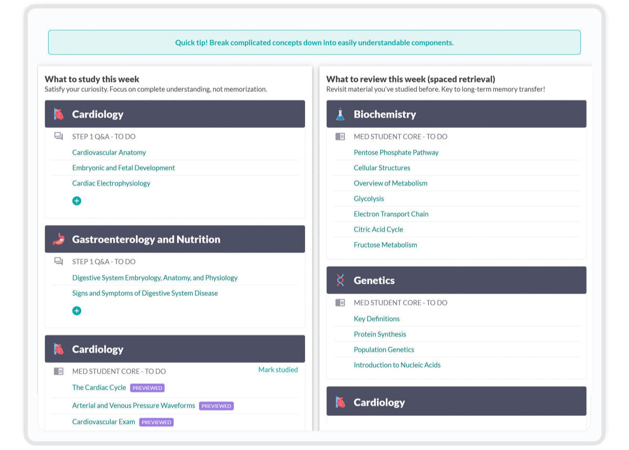Click the heart icon in the review column's Cardiology header

(x=340, y=402)
